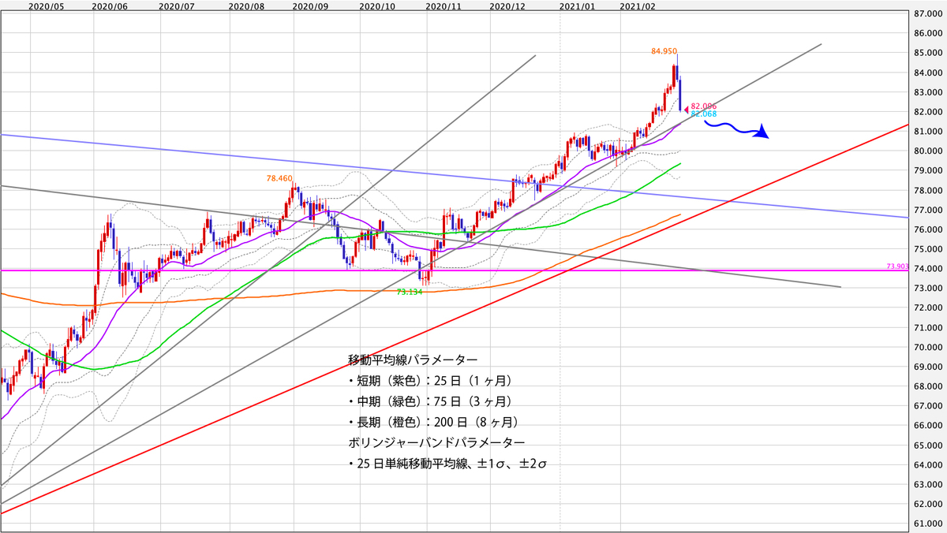This screenshot has width=947, height=533.
Task: Click the 2020/11 date label
Action: (443, 6)
